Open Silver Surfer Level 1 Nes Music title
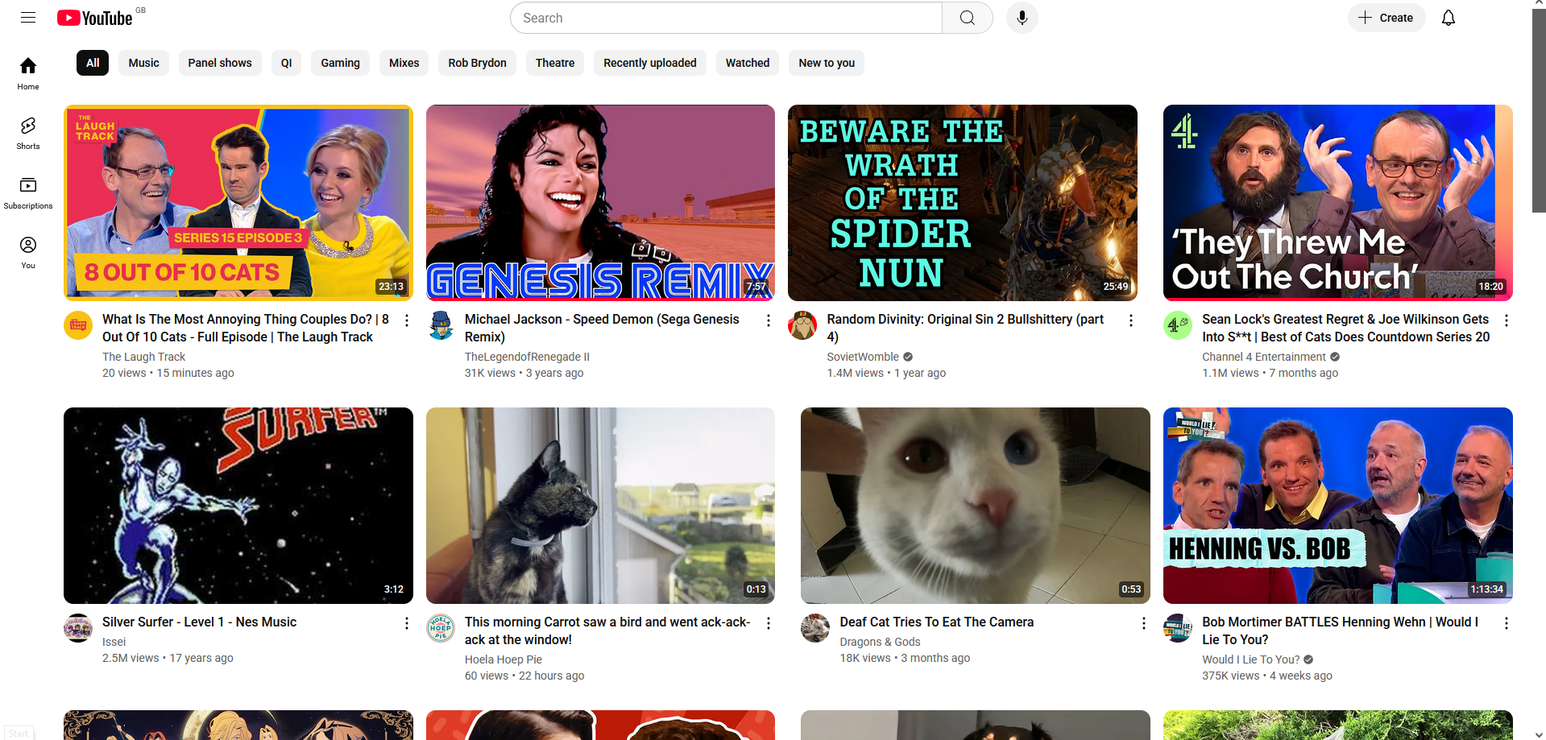This screenshot has height=740, width=1546. (x=199, y=622)
